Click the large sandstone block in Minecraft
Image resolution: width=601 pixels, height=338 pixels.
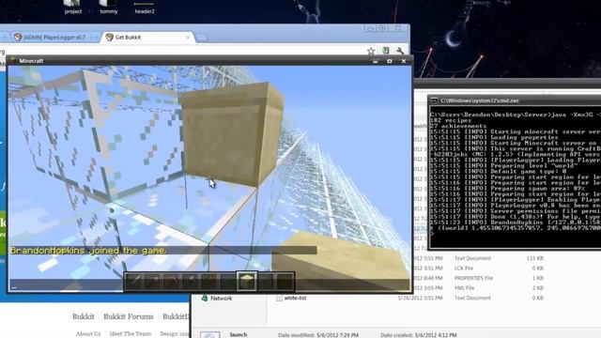232,134
